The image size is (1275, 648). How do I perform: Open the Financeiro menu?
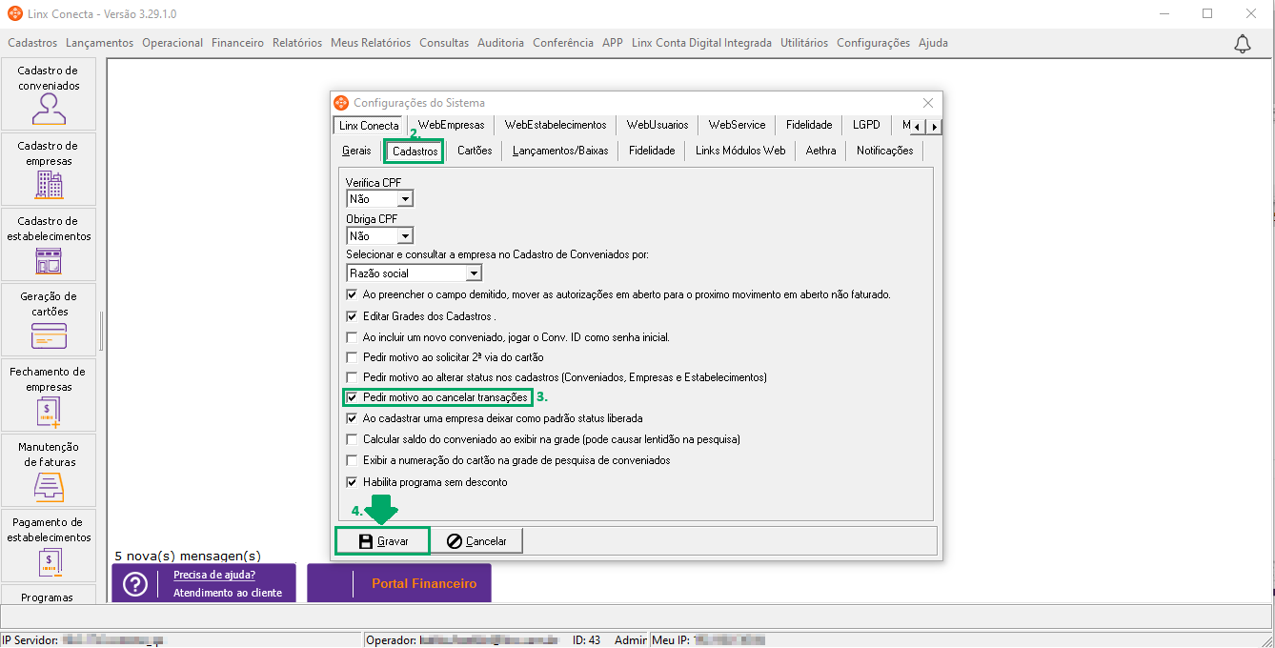click(237, 43)
